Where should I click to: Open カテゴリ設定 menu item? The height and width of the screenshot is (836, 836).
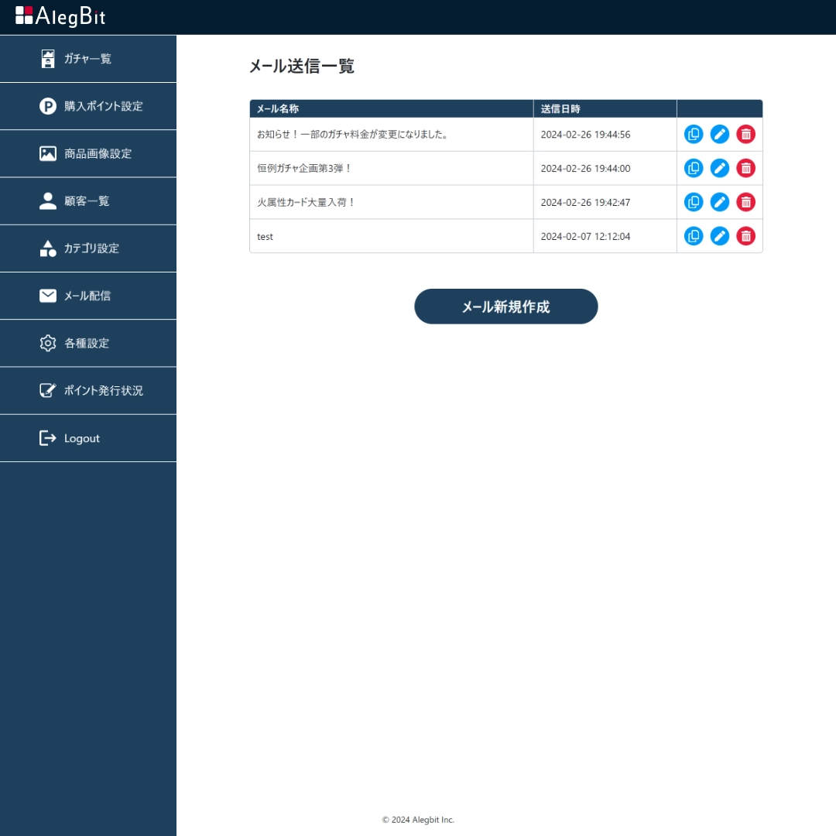pos(88,248)
